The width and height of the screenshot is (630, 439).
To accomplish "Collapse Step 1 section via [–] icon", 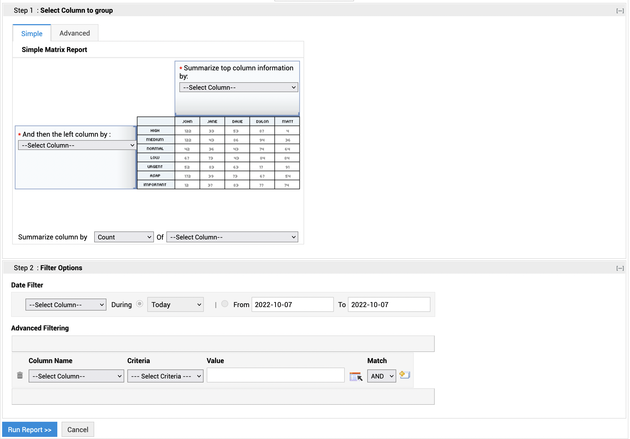I will 620,10.
